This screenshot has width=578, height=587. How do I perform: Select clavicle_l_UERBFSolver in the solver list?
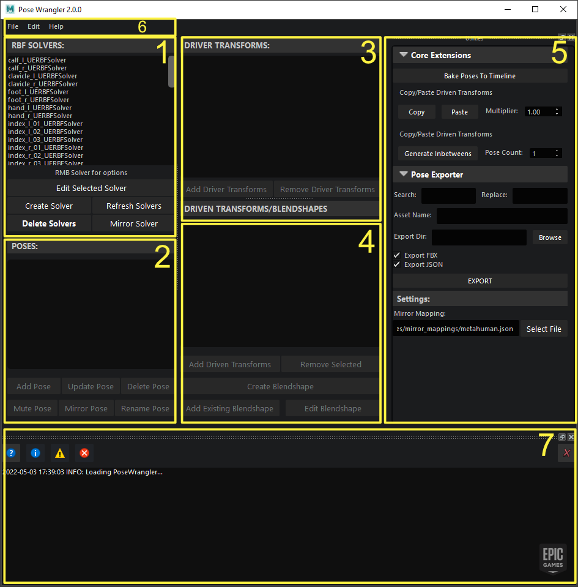[x=43, y=76]
